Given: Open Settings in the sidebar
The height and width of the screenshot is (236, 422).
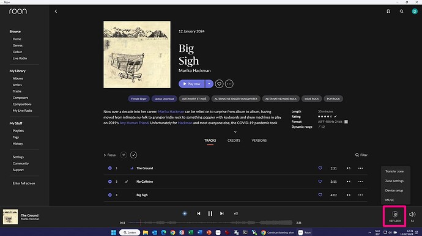Looking at the screenshot, I should (18, 157).
